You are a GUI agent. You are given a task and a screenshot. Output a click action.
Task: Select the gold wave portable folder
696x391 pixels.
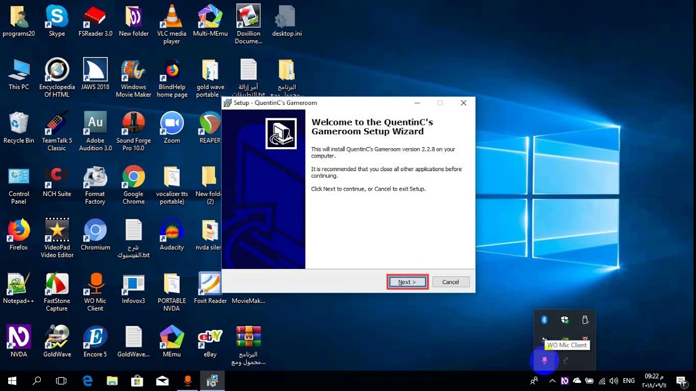210,78
